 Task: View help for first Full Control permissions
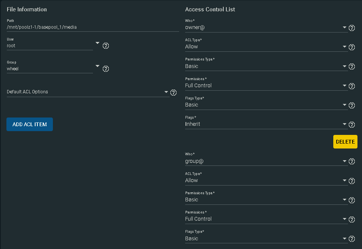point(352,86)
